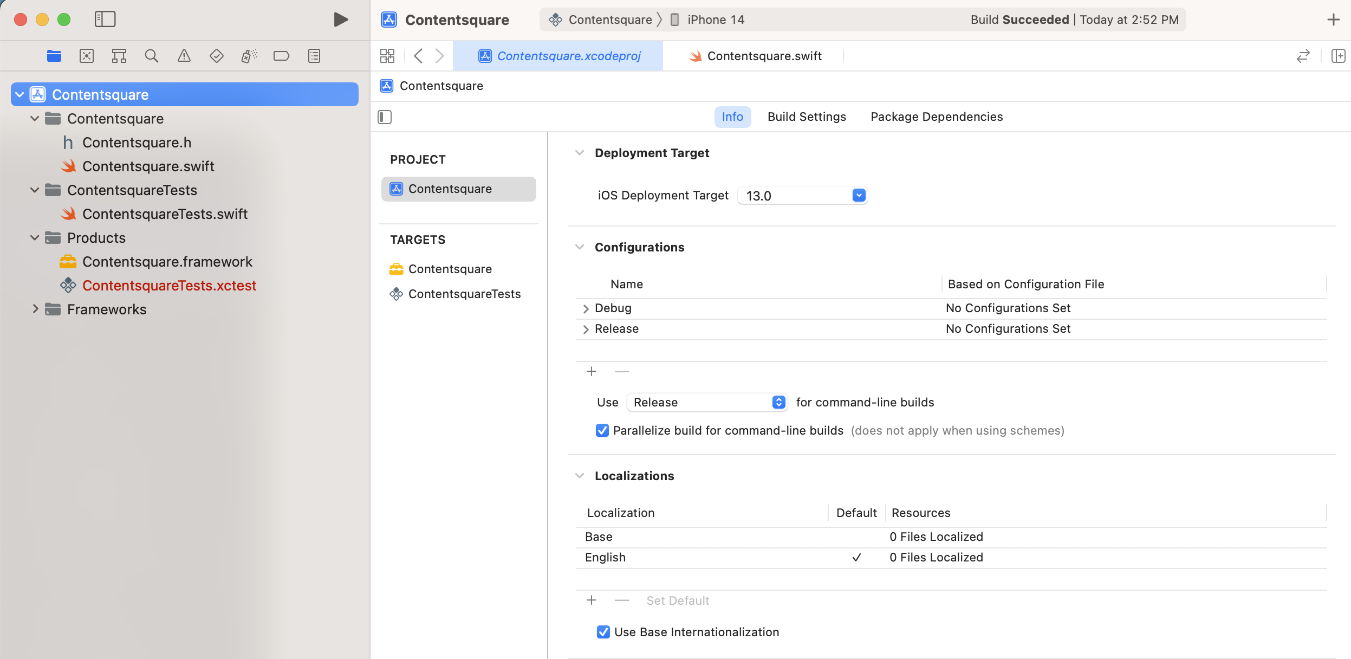Select the structure/hierarchy view icon
Viewport: 1351px width, 659px height.
pyautogui.click(x=119, y=56)
